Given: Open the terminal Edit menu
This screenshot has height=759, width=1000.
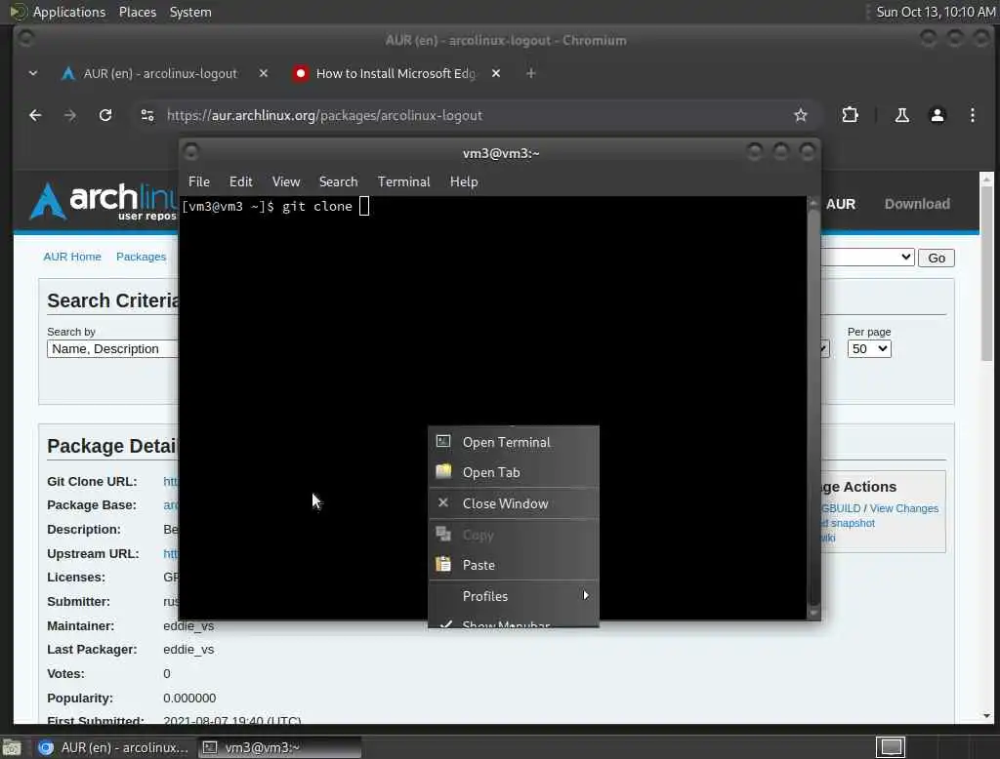Looking at the screenshot, I should (240, 182).
